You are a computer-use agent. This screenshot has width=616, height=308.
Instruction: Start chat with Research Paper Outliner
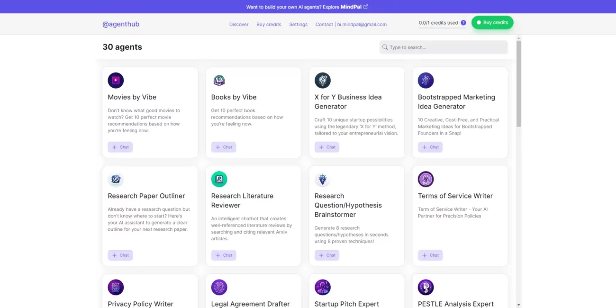pos(120,255)
